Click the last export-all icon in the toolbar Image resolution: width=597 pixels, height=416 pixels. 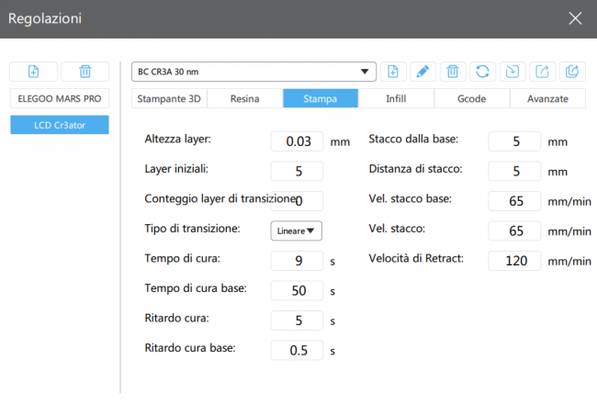(571, 72)
